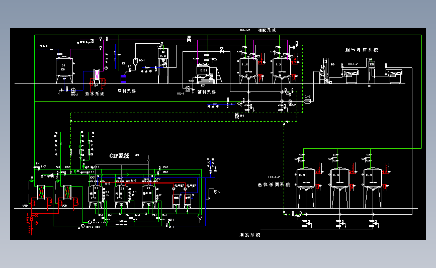The width and height of the screenshot is (436, 268).
Task: Select the 101-1-2 equipment number label
Action: [x=245, y=30]
